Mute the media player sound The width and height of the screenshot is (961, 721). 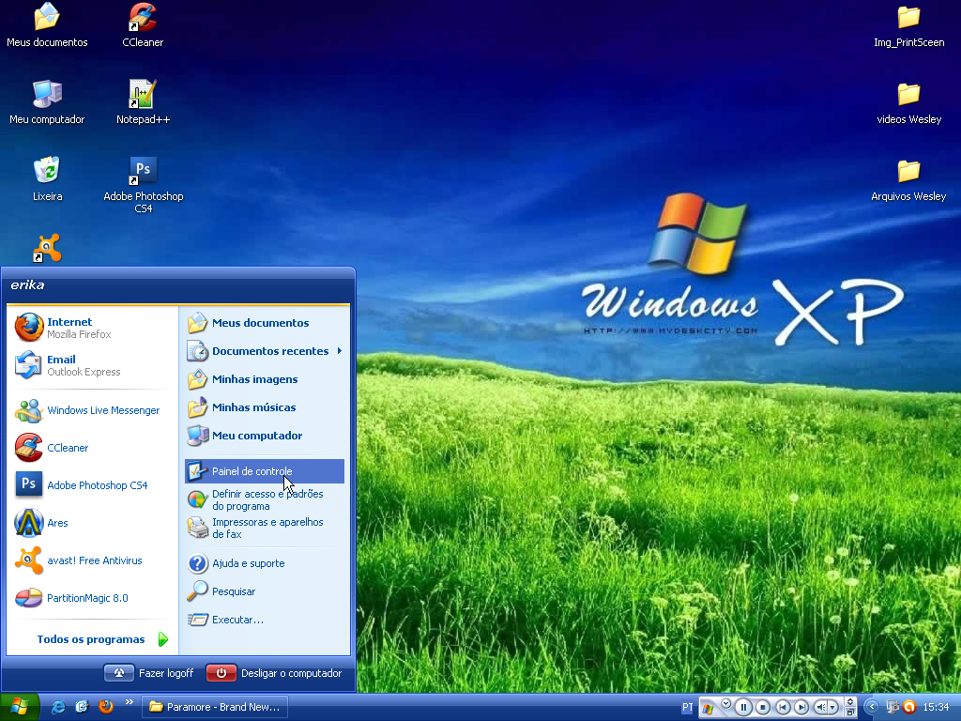pyautogui.click(x=820, y=707)
